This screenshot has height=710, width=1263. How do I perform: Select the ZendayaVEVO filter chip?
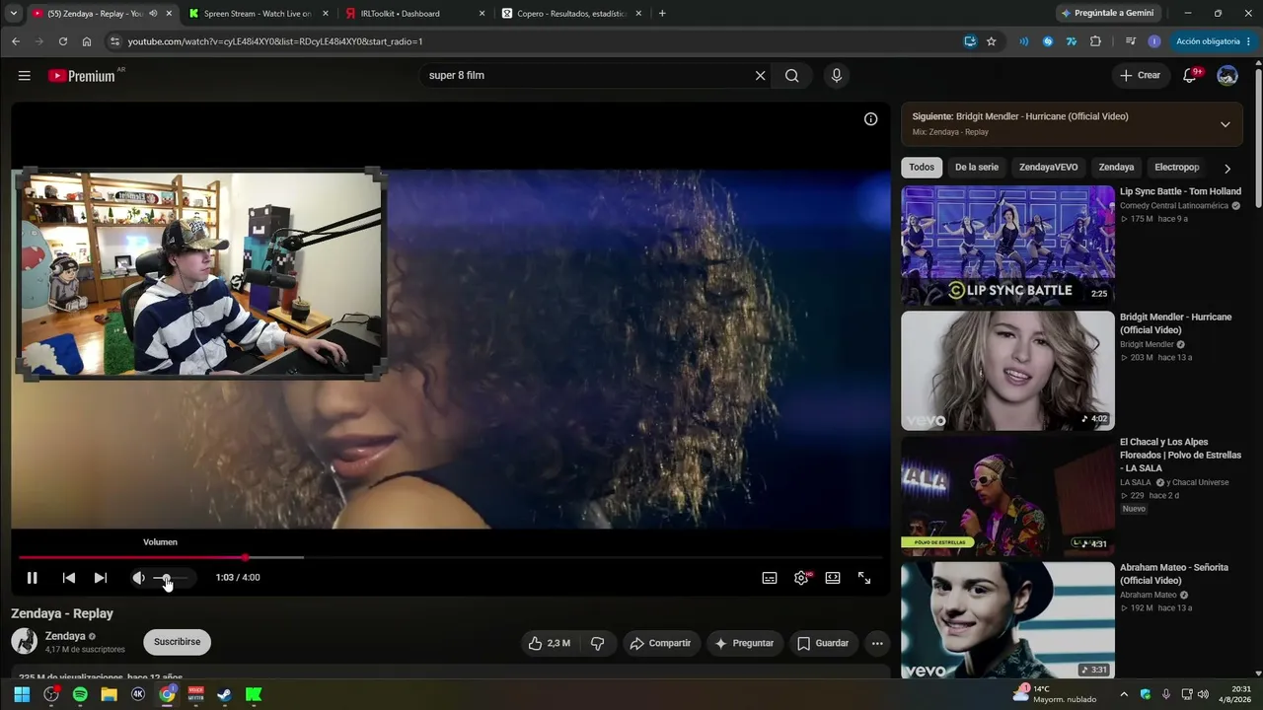[x=1049, y=168]
